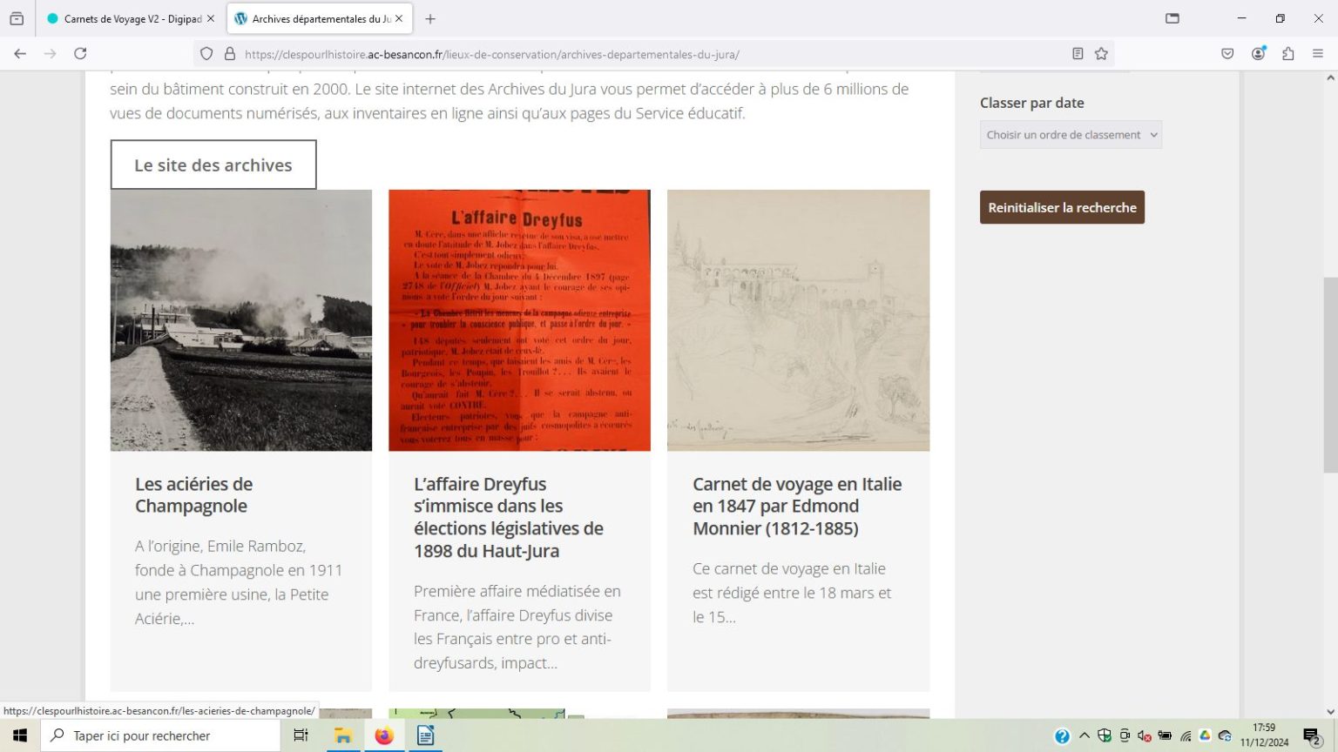Click the taskbar search box
1338x752 pixels.
point(160,735)
